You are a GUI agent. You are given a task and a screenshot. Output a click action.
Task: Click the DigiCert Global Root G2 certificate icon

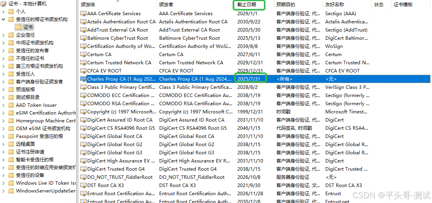click(x=83, y=145)
